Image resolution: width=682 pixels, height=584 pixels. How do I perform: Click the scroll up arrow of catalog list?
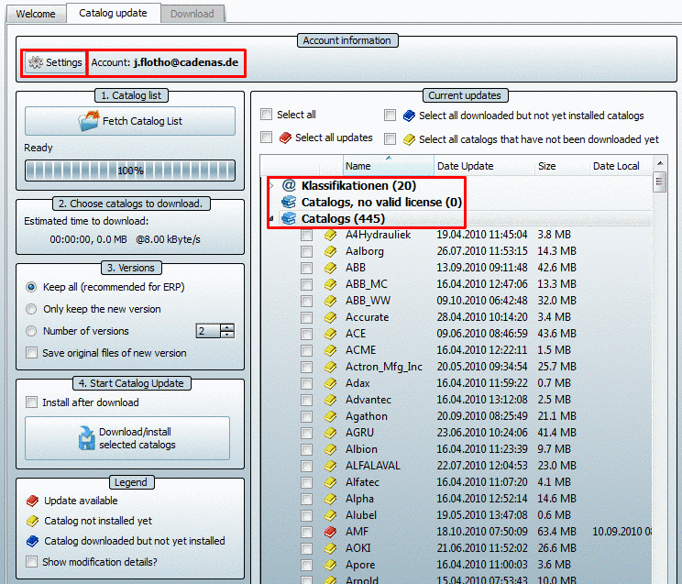pos(660,163)
